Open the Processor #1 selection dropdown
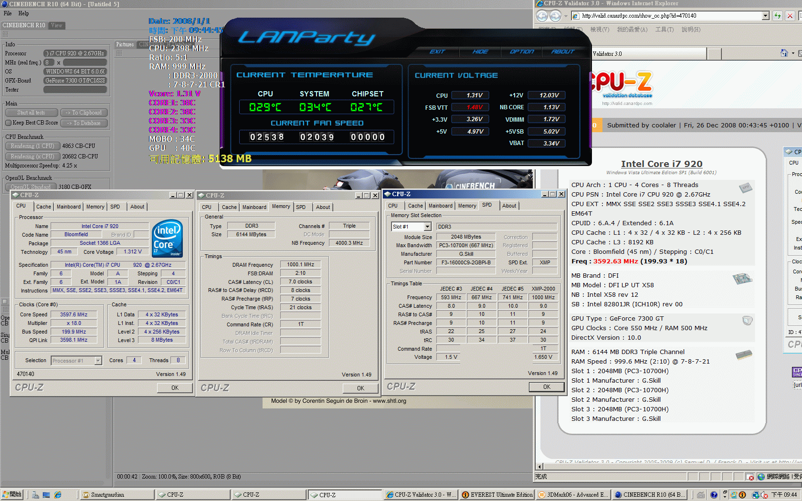Viewport: 802px width, 501px height. tap(98, 361)
